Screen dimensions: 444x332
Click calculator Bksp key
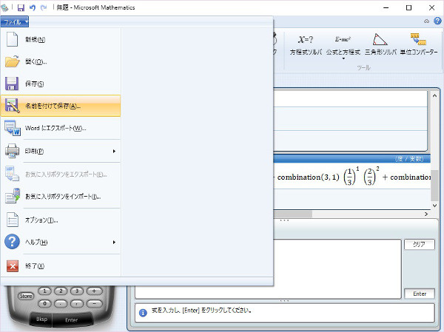[41, 319]
